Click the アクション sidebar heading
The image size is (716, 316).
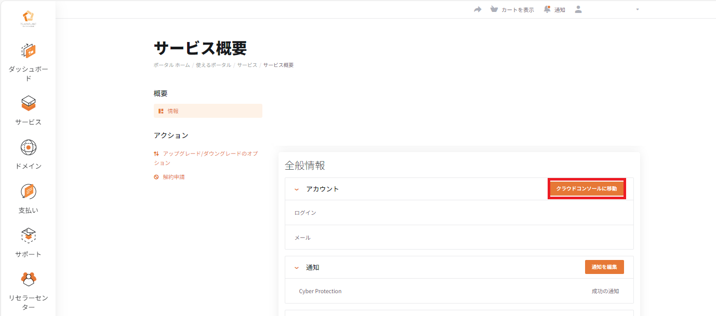coord(171,135)
